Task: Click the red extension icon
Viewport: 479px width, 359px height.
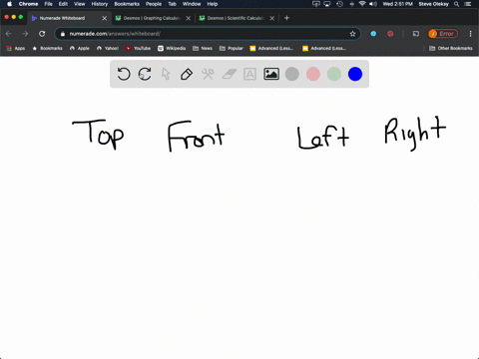Action: [x=390, y=34]
